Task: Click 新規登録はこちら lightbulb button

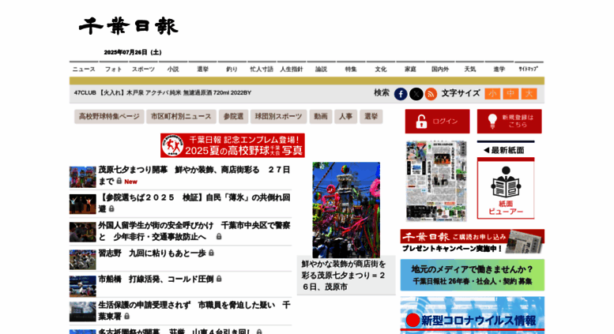Action: point(509,122)
